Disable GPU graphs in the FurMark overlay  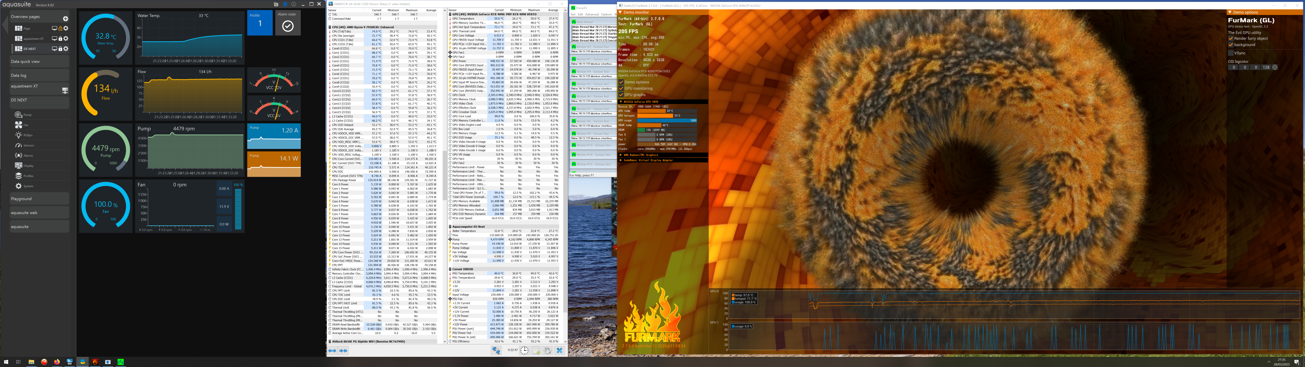(x=621, y=95)
